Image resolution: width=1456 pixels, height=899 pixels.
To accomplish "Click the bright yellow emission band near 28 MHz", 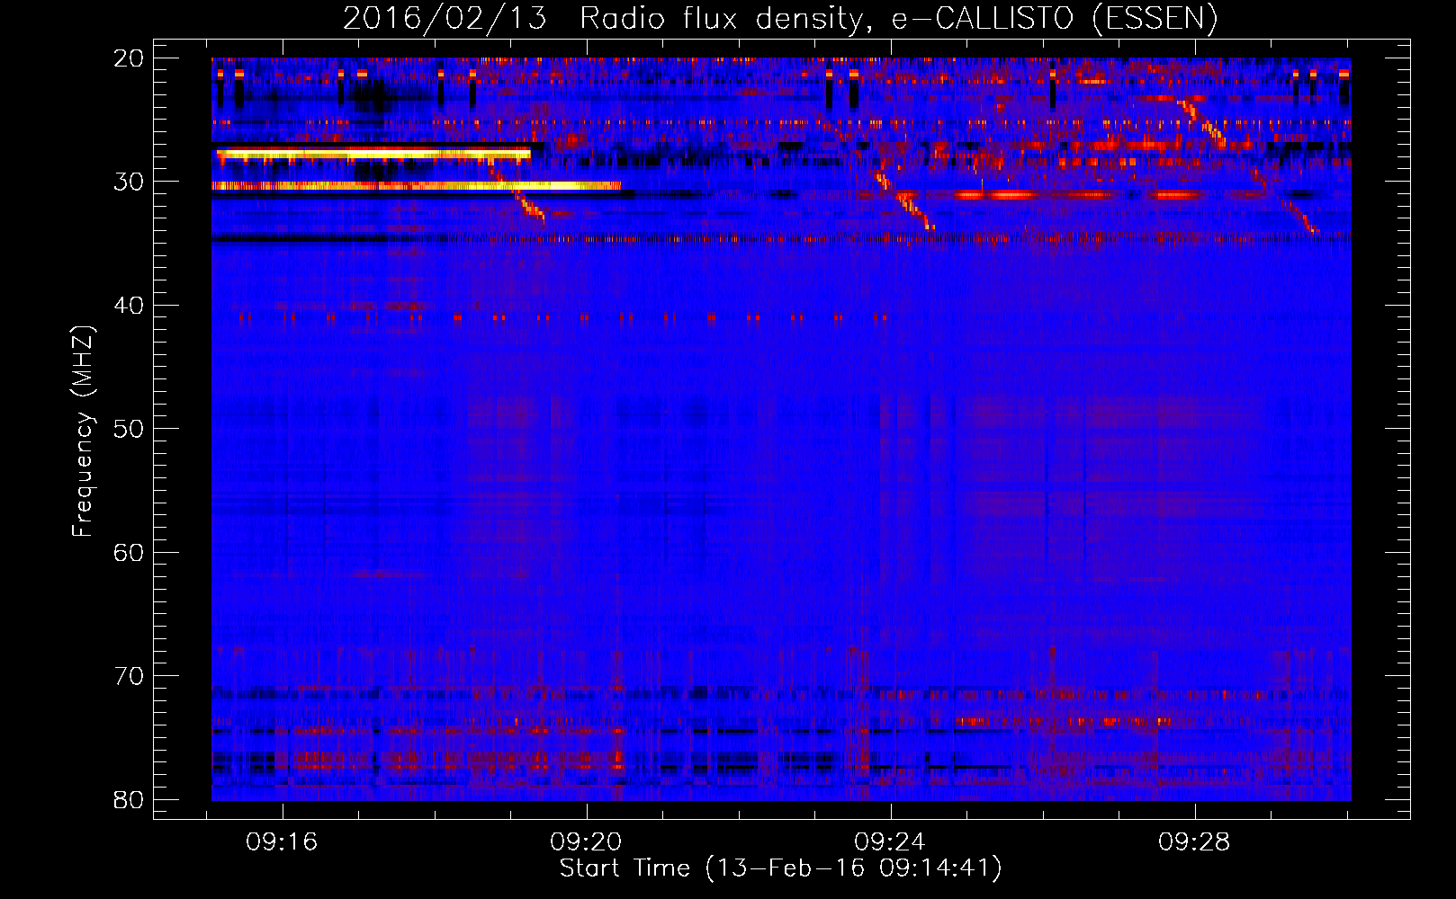I will pos(373,155).
